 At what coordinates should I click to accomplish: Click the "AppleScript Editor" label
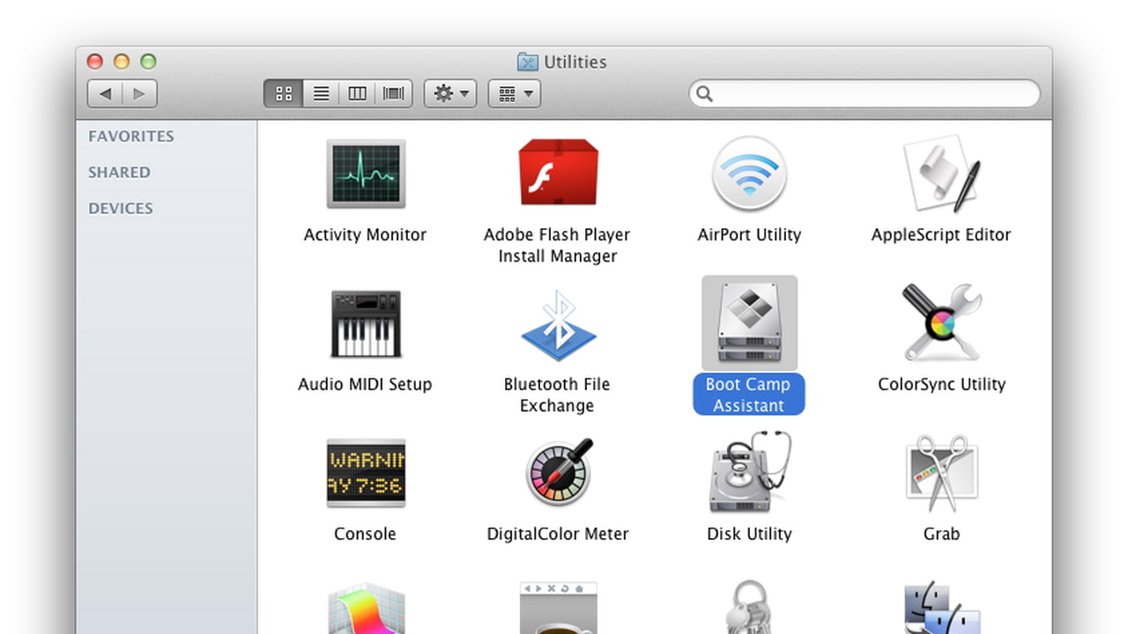[x=941, y=234]
